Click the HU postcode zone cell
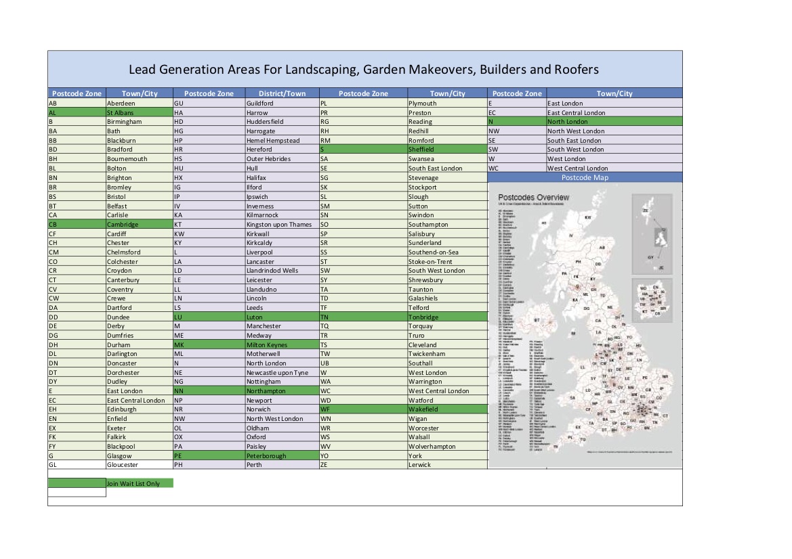The height and width of the screenshot is (559, 792). tap(209, 169)
